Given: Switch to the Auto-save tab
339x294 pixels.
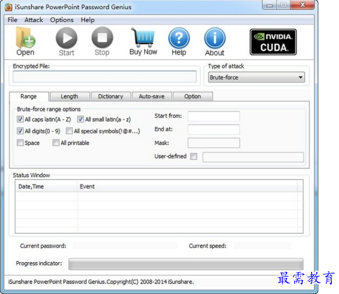Looking at the screenshot, I should coord(152,96).
